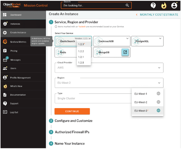
Task: Click the Documentation page icon
Action: click(5, 95)
